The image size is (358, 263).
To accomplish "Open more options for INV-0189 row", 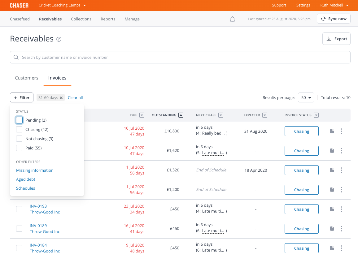I will coord(341,229).
